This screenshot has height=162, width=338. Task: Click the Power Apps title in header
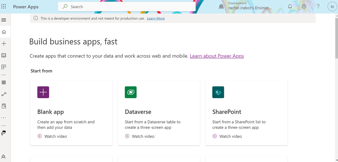26,7
